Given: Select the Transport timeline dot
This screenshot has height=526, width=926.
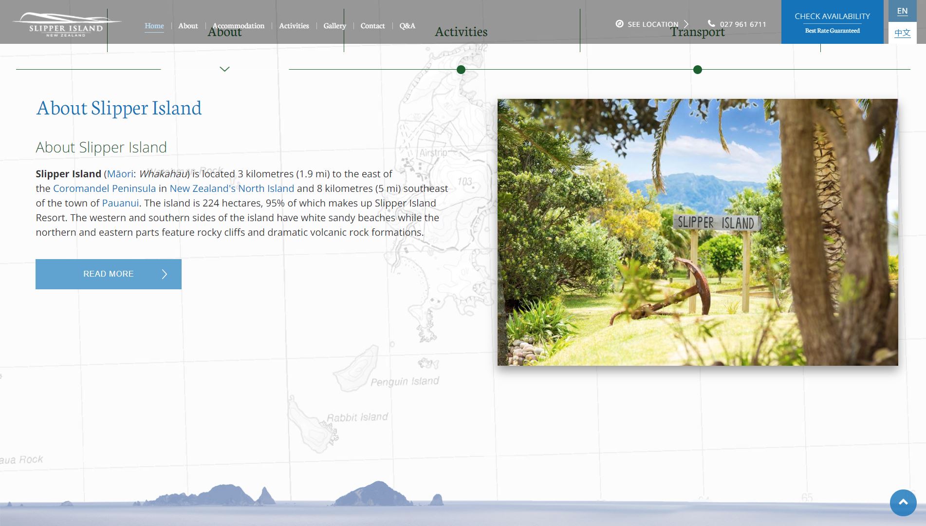Looking at the screenshot, I should [x=697, y=70].
